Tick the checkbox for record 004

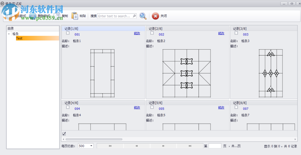tap(68, 107)
